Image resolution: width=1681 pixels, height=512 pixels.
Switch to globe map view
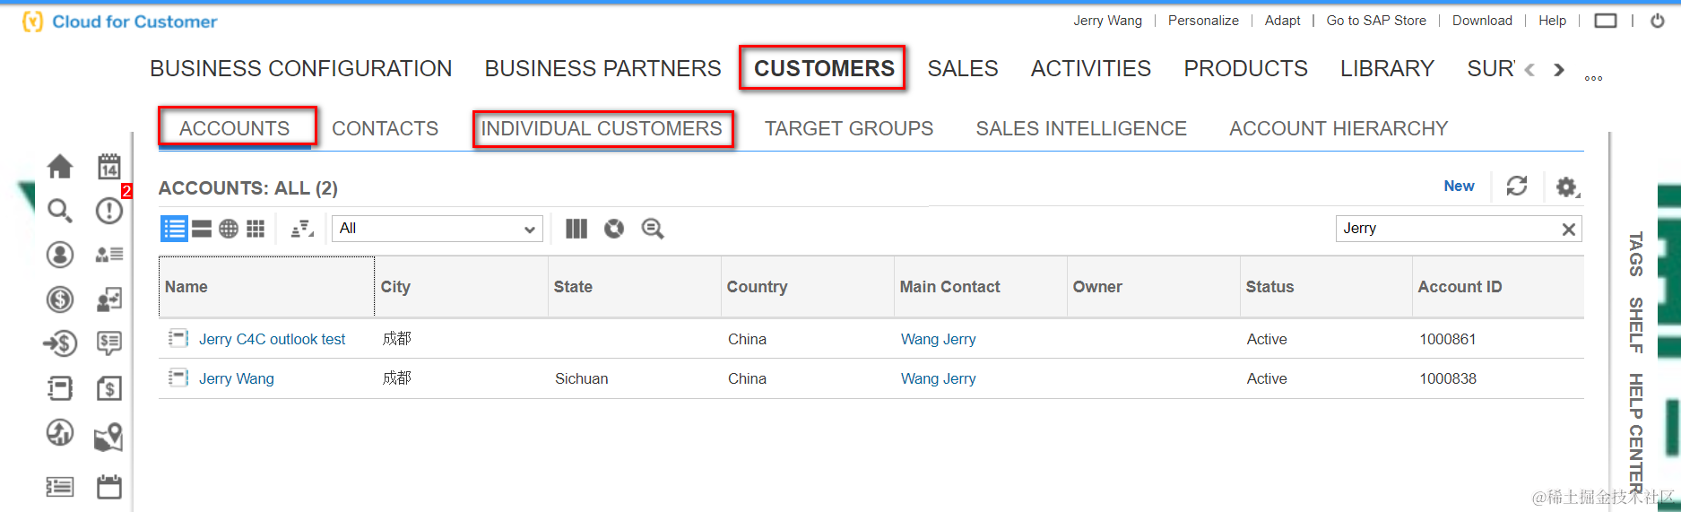[229, 229]
